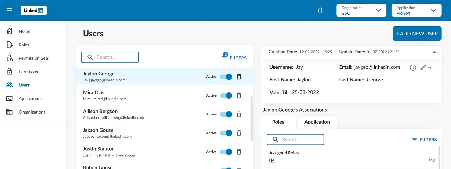Toggle Active switch for Mira Dias
The width and height of the screenshot is (451, 169).
226,95
